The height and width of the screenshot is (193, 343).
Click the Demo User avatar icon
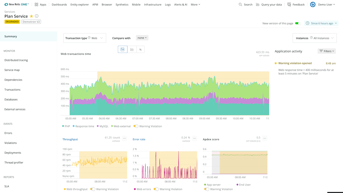click(313, 5)
